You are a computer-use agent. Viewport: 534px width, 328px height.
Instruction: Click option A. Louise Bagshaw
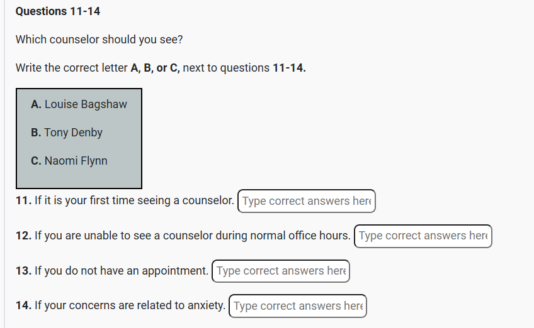[79, 104]
